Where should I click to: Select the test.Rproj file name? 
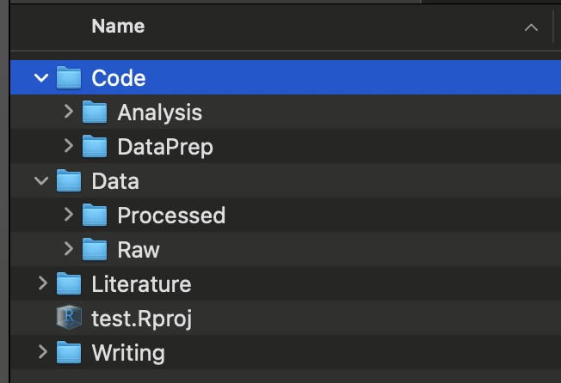pyautogui.click(x=141, y=319)
